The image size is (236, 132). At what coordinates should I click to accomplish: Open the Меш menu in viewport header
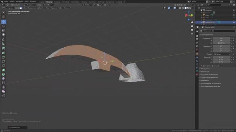(47, 8)
